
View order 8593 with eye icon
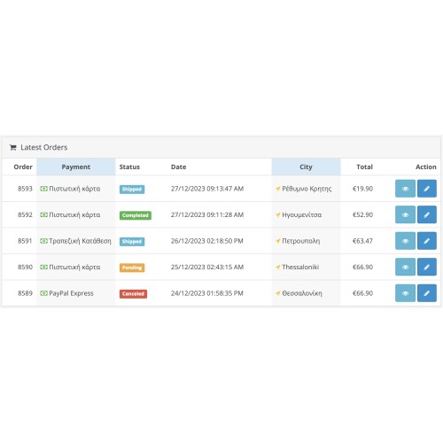point(405,189)
